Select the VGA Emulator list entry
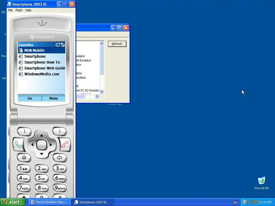 [84, 60]
